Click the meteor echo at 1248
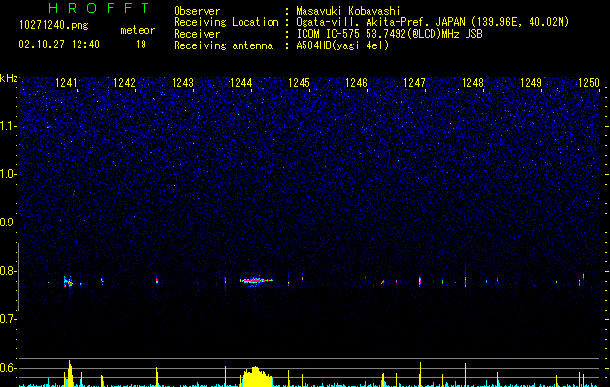The width and height of the screenshot is (610, 387). pos(465,281)
